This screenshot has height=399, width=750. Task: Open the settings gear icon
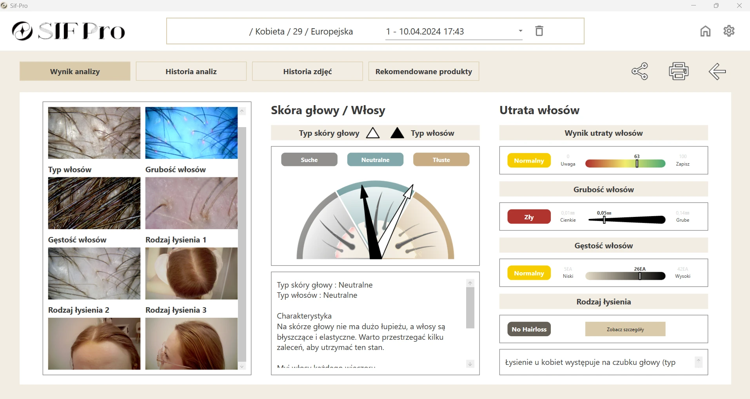[x=729, y=31]
